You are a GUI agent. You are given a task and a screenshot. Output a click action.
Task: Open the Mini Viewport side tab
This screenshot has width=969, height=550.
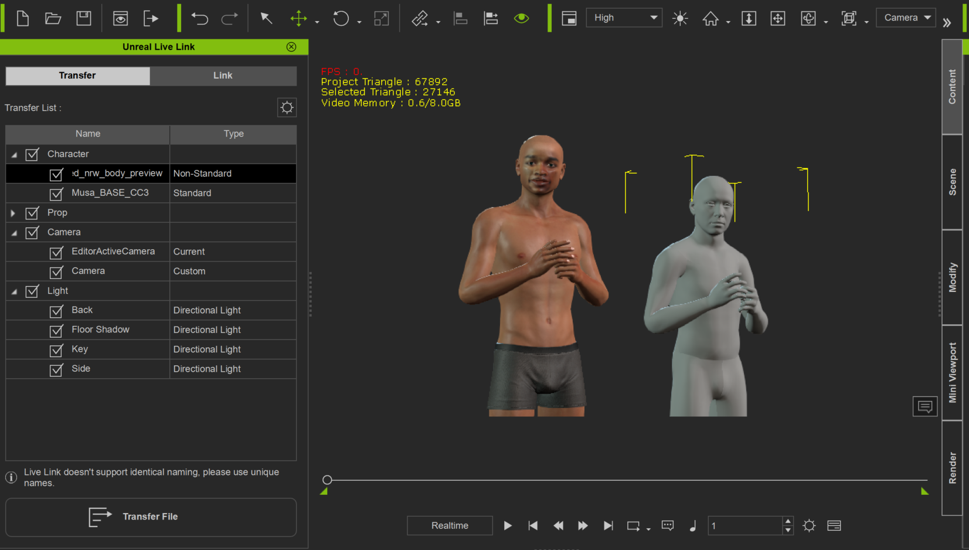tap(952, 373)
